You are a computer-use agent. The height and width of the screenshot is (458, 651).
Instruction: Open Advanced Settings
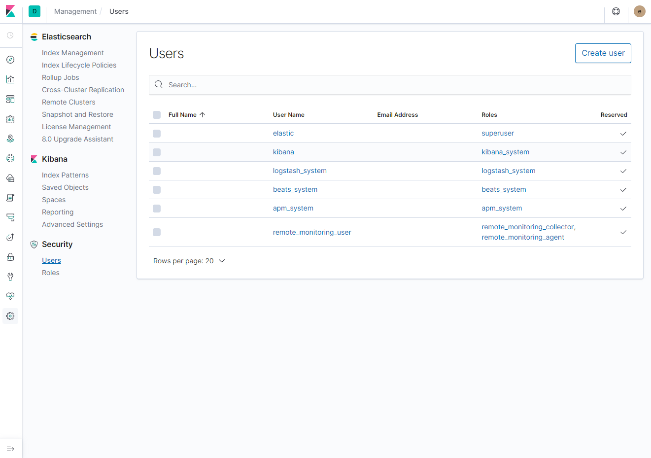(72, 224)
